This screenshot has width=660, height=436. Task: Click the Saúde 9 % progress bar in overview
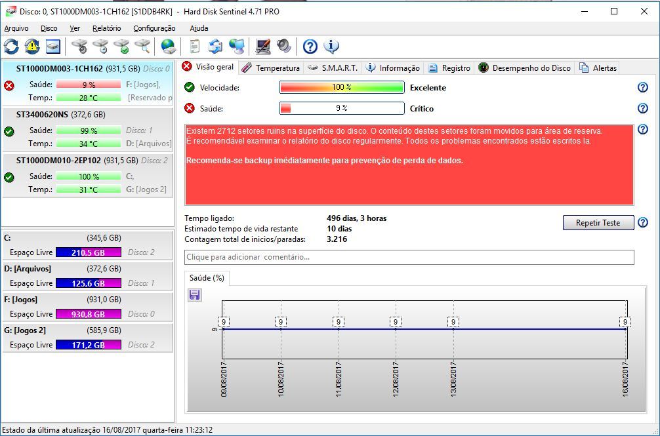point(341,108)
